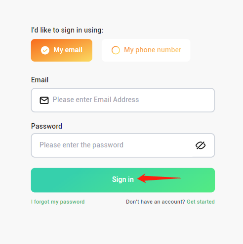Tick the empty circle beside My phone number
This screenshot has height=244, width=243.
[116, 50]
